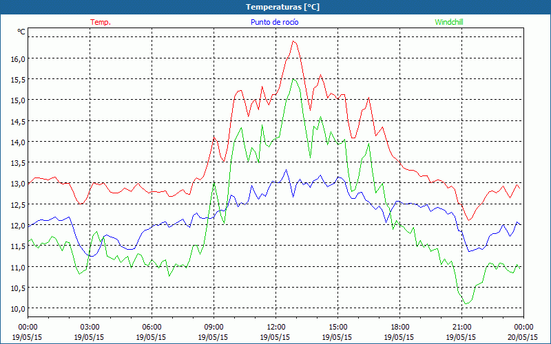Image resolution: width=551 pixels, height=344 pixels.
Task: Click the "10,5" value on the vertical axis
Action: tap(18, 288)
